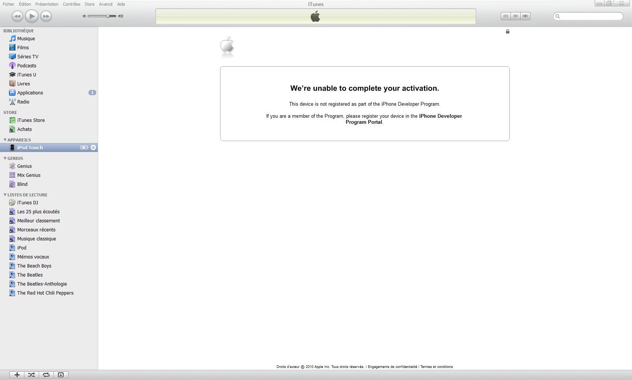The width and height of the screenshot is (632, 380).
Task: Click the maximum volume speaker icon
Action: tap(120, 16)
